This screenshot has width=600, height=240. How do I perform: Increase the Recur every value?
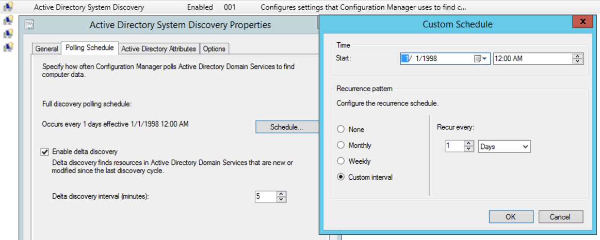(x=469, y=144)
